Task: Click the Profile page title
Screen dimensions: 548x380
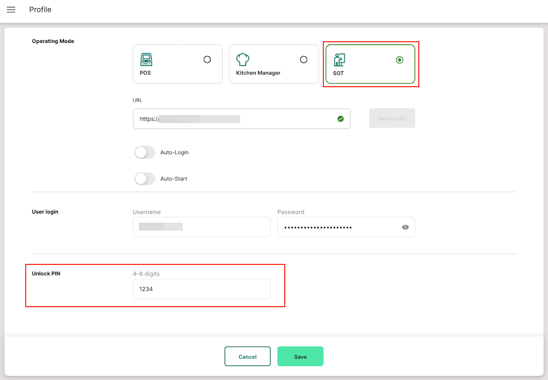Action: [x=40, y=10]
